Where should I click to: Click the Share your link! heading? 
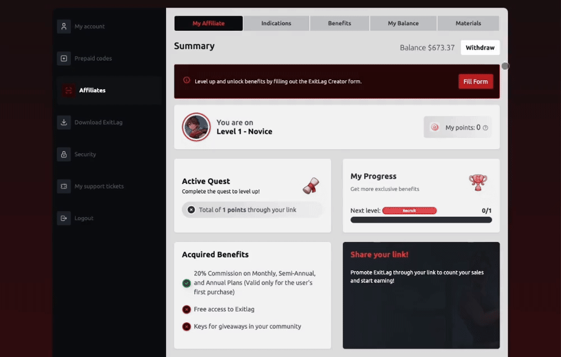coord(379,255)
